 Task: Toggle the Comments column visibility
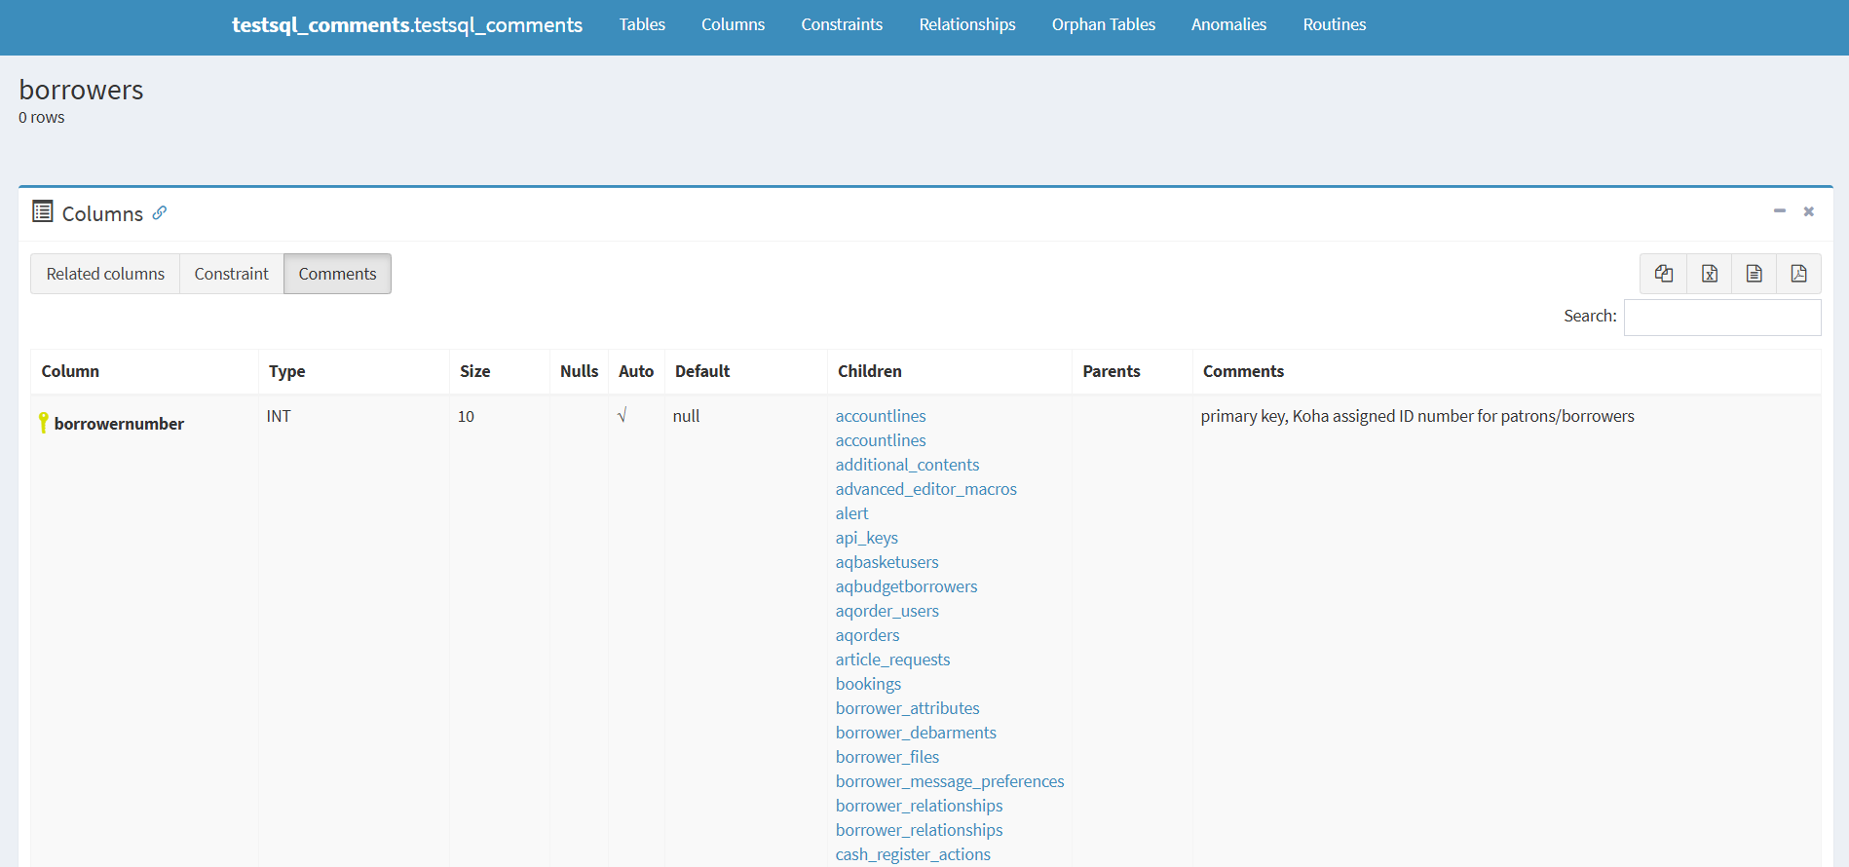pyautogui.click(x=337, y=274)
